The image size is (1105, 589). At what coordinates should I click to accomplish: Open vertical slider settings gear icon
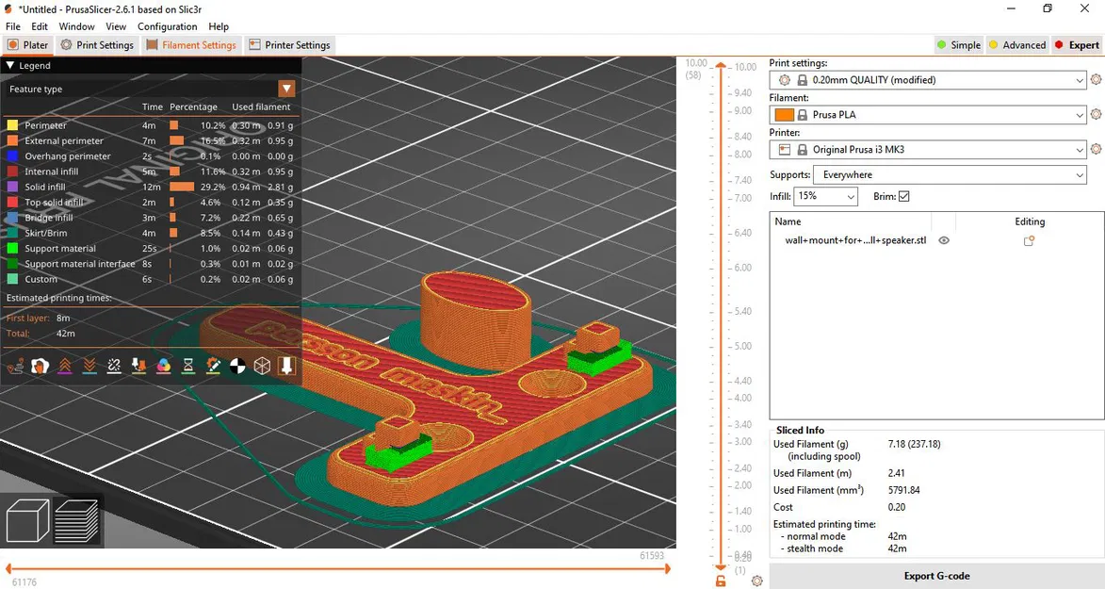coord(756,581)
